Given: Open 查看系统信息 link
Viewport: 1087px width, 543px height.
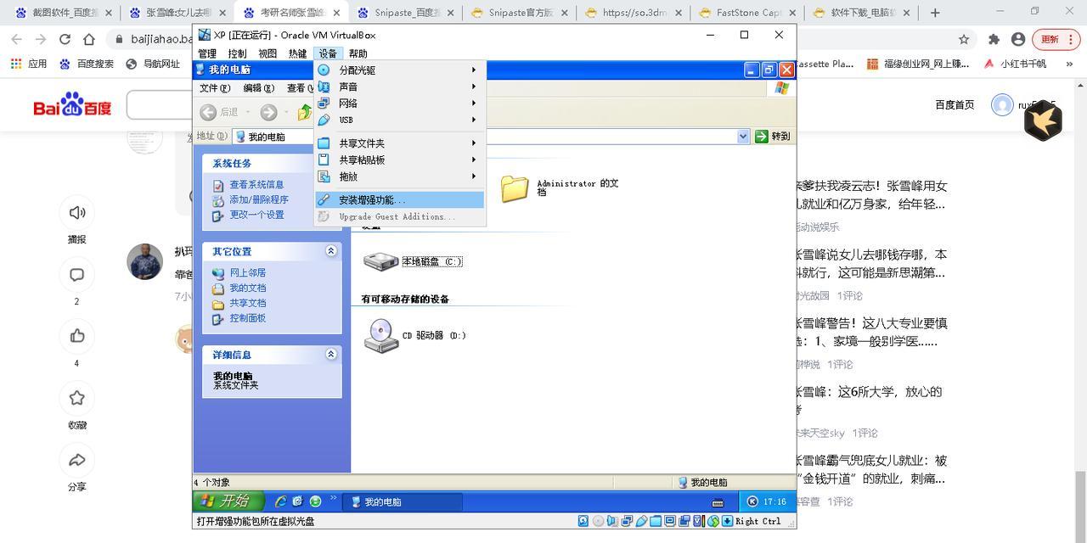Looking at the screenshot, I should [x=256, y=185].
